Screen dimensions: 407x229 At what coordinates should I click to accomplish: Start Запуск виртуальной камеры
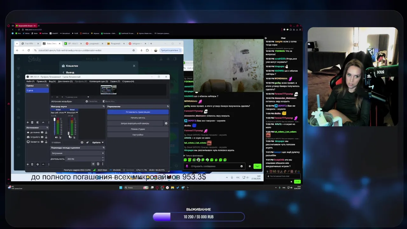click(x=135, y=123)
